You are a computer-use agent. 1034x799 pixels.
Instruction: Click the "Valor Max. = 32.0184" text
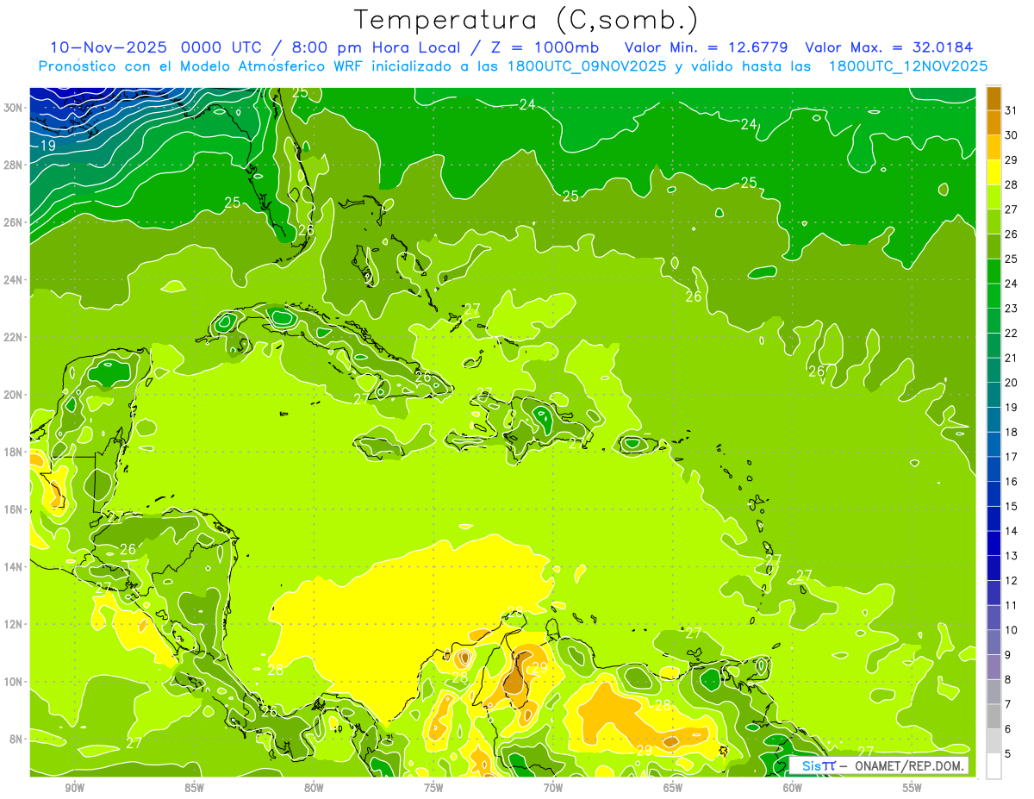888,47
